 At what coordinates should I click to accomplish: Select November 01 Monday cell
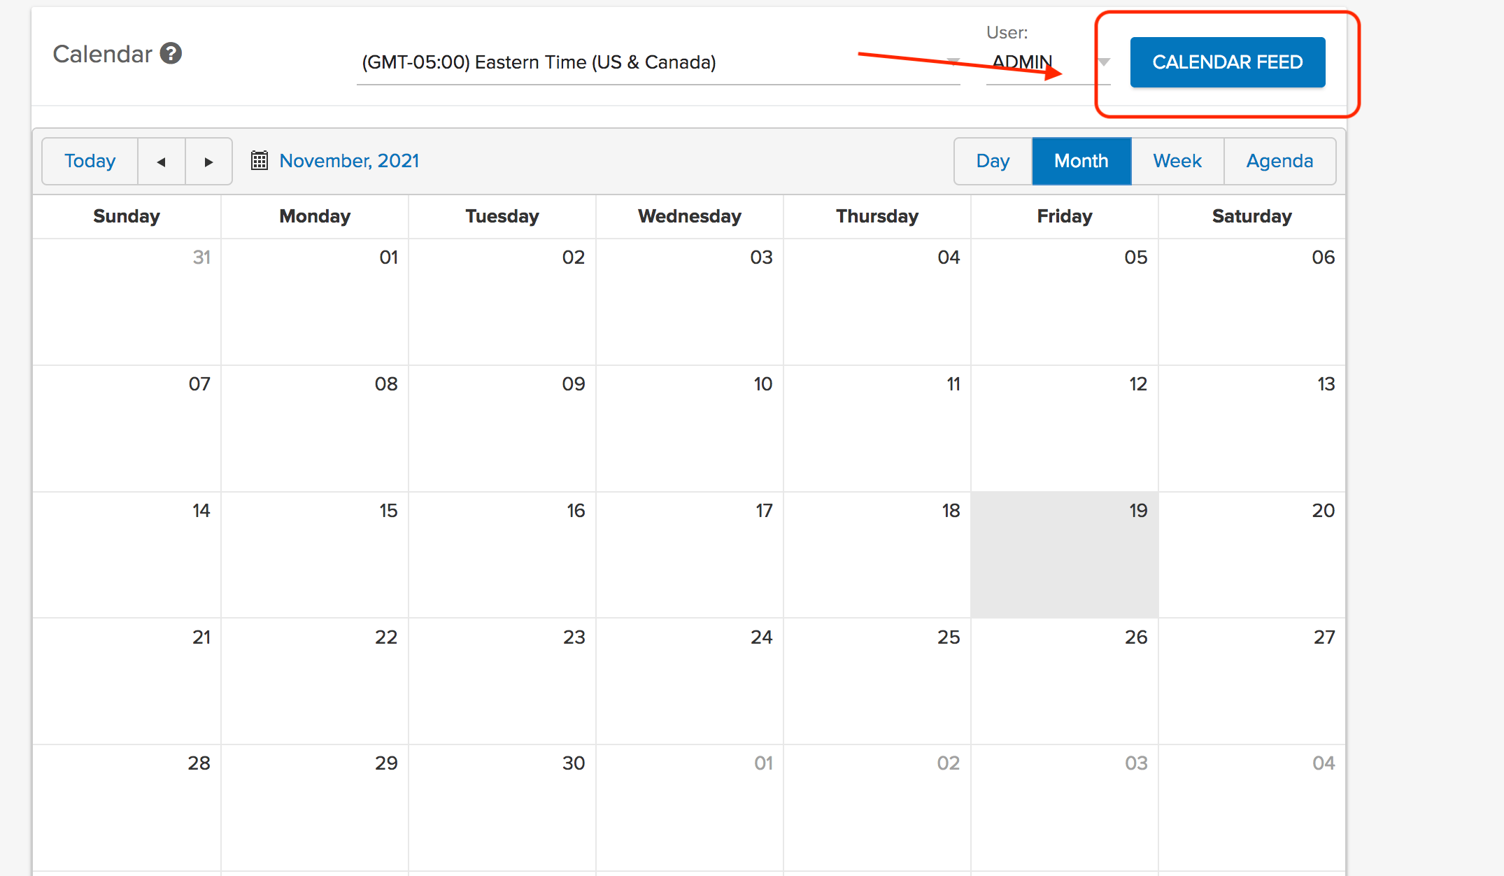tap(315, 302)
